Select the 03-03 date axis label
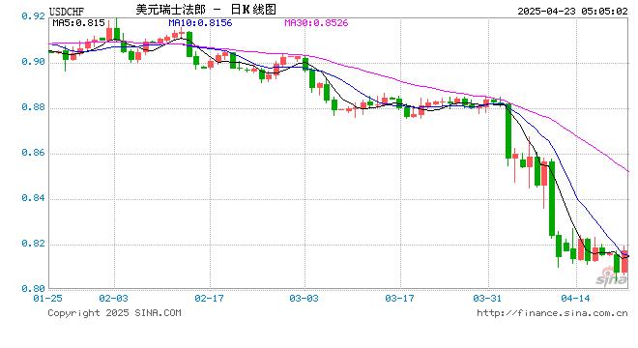The height and width of the screenshot is (348, 638). point(304,299)
